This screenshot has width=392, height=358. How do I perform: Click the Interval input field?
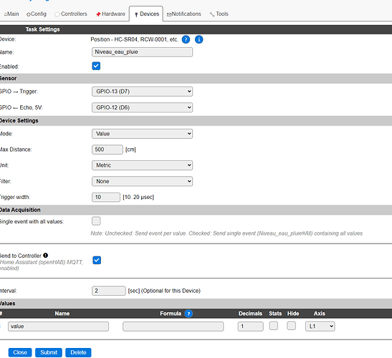pyautogui.click(x=109, y=291)
